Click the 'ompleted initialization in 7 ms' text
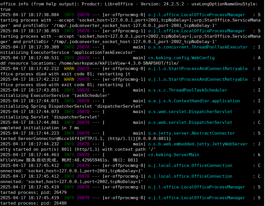This screenshot has width=265, height=206. click(x=40, y=128)
